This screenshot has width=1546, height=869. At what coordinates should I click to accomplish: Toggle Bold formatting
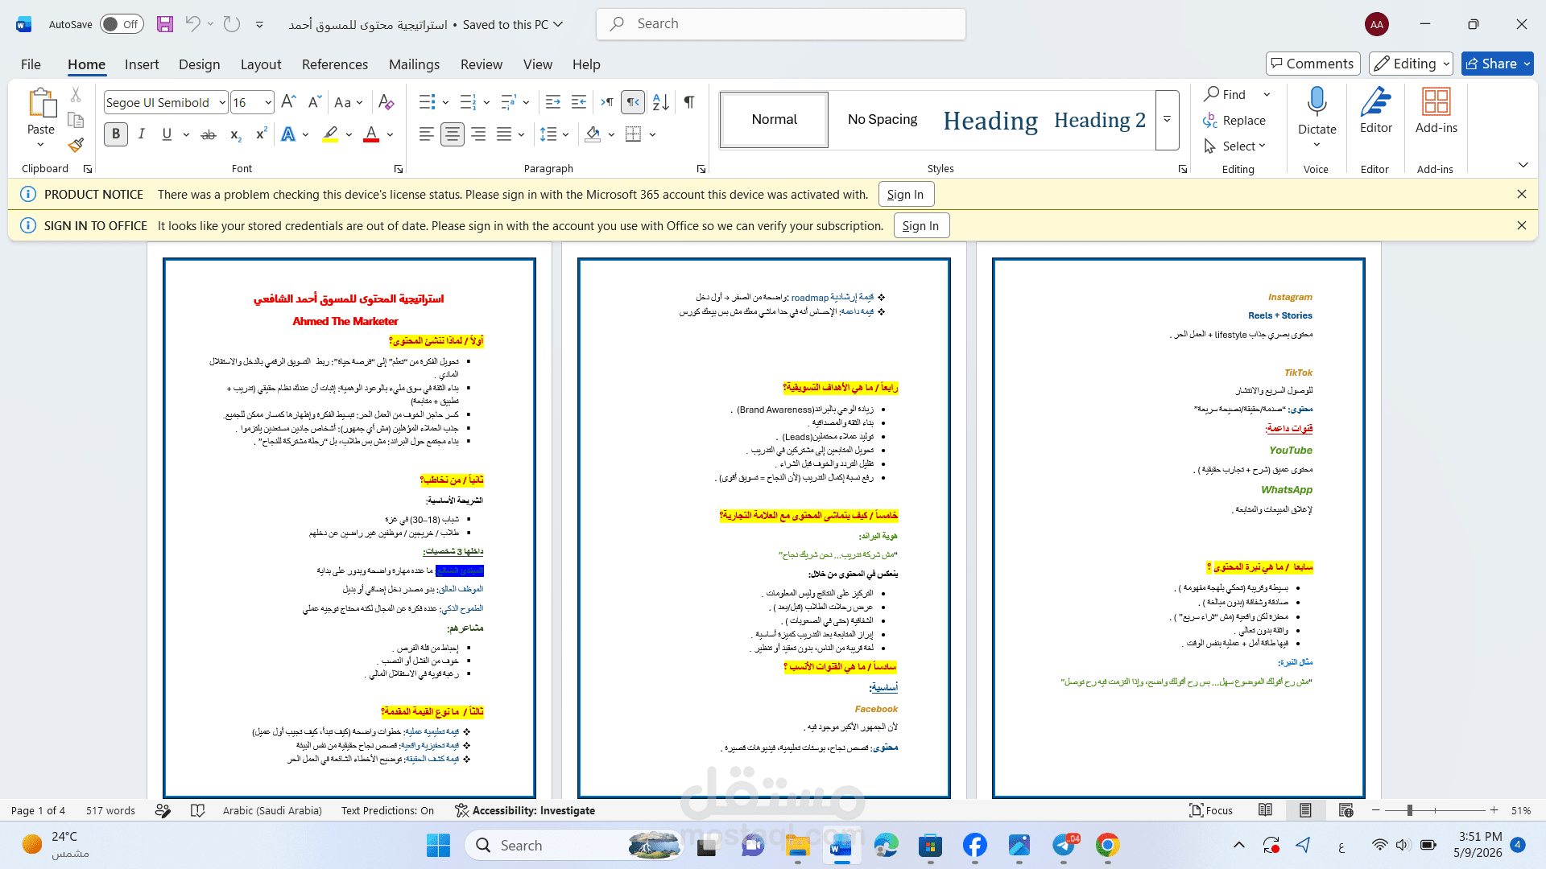point(116,134)
